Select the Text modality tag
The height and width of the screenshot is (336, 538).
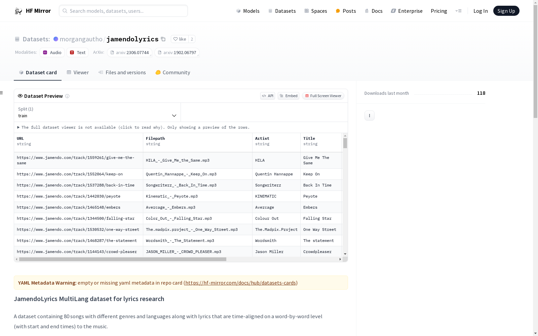click(78, 52)
